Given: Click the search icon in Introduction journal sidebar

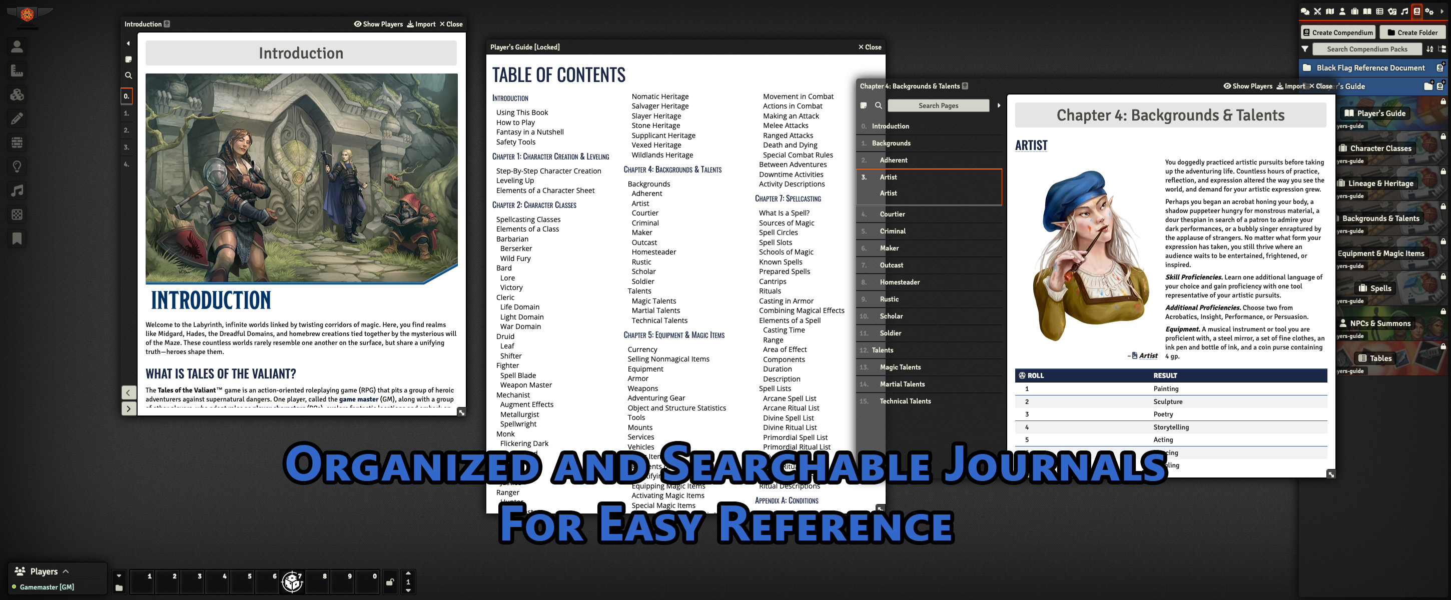Looking at the screenshot, I should tap(129, 75).
